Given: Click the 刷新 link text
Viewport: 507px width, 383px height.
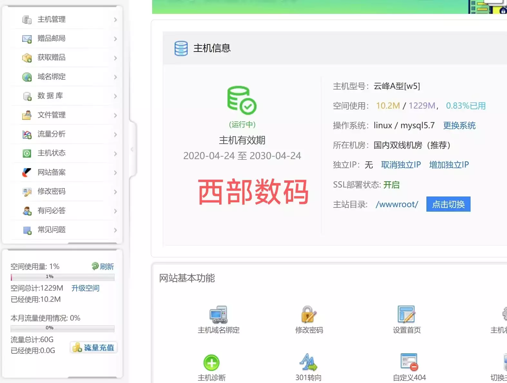Looking at the screenshot, I should 107,267.
